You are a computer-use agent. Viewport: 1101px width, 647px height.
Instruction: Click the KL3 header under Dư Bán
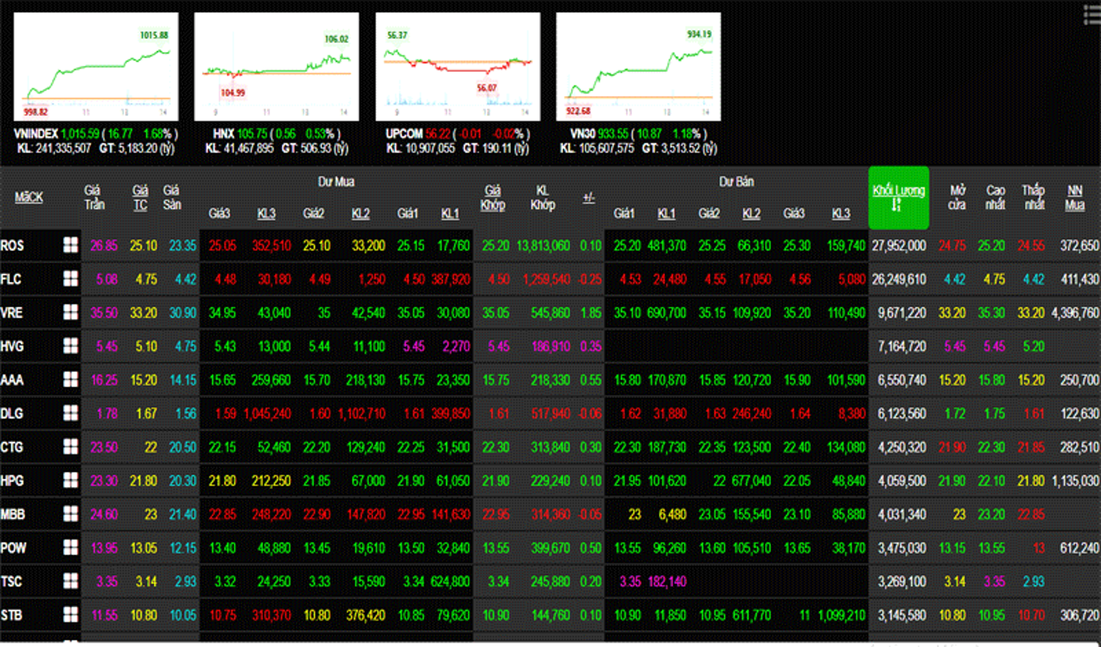[840, 213]
